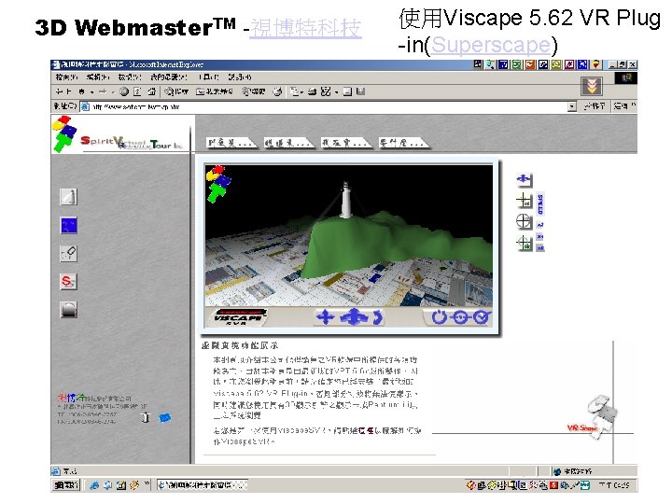Expand the address bar dropdown arrow

[572, 106]
